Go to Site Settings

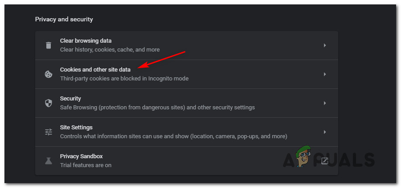click(x=76, y=128)
